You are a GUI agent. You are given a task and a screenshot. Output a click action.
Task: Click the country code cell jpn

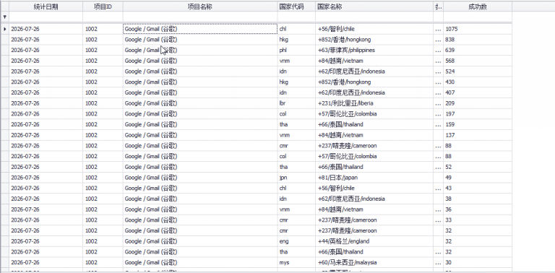296,178
